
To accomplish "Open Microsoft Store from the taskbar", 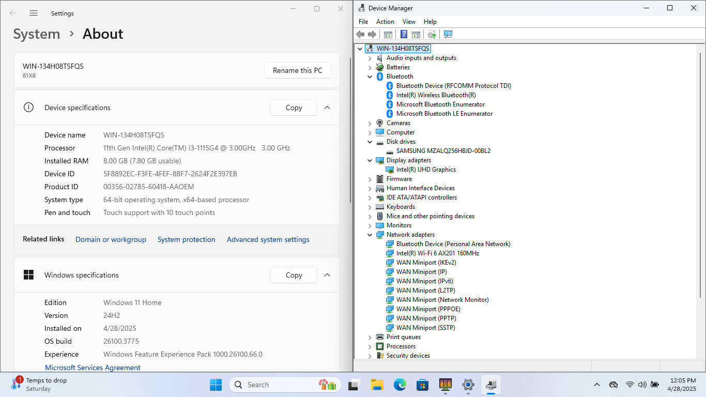I will click(x=422, y=385).
